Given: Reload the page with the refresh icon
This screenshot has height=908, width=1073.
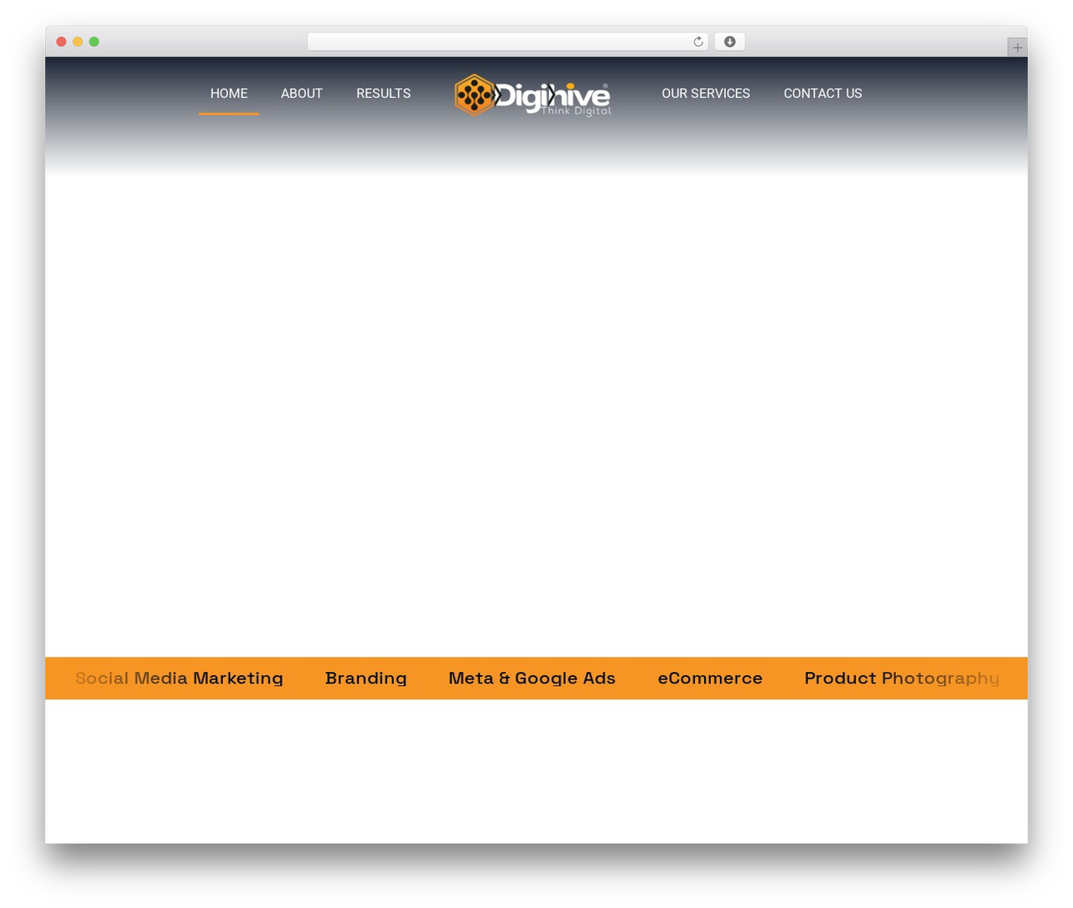Looking at the screenshot, I should 697,42.
